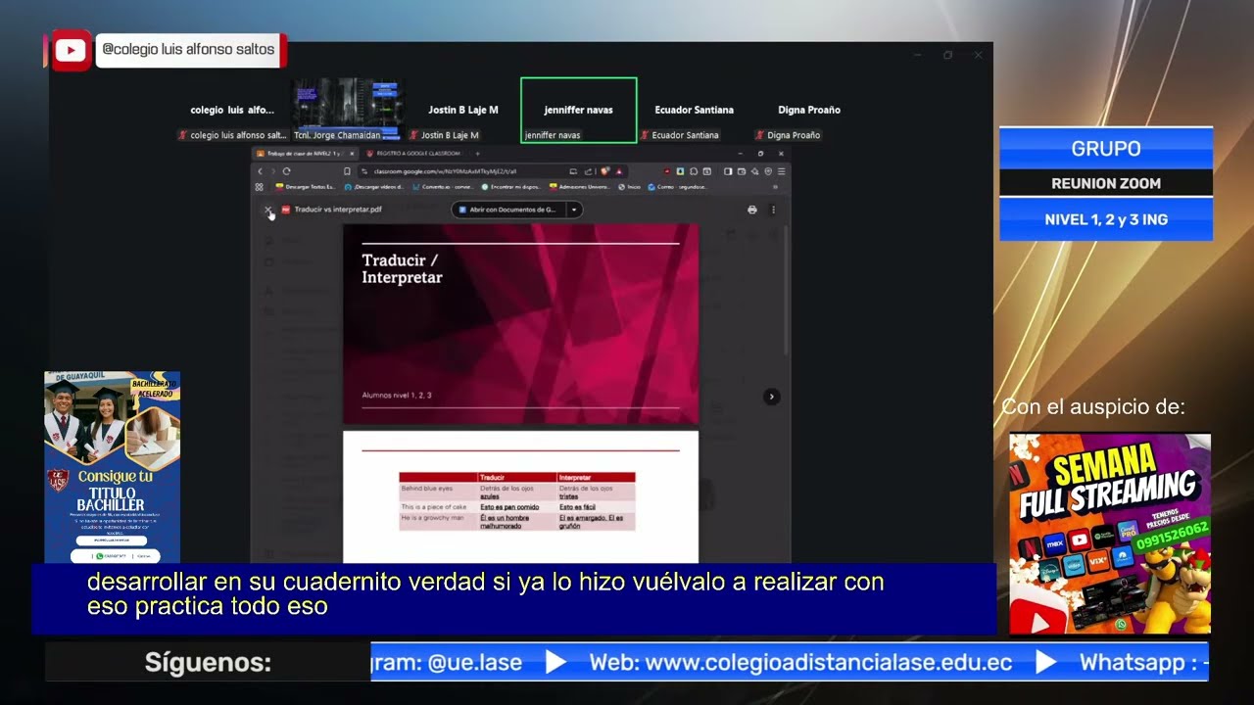
Task: Click 'Behind blue eyes' table cell
Action: tap(438, 492)
